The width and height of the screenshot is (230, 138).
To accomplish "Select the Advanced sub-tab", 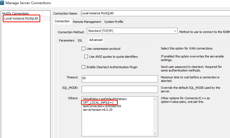I will tap(96, 40).
